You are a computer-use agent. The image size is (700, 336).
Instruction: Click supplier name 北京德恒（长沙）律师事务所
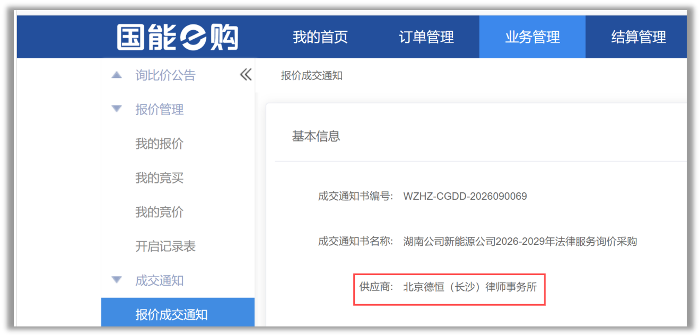[x=470, y=287]
